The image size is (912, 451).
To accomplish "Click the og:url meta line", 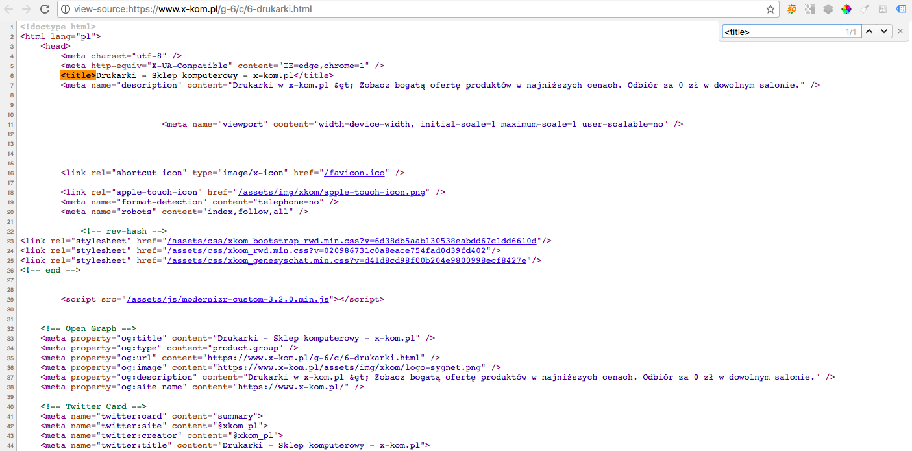I will click(x=240, y=358).
